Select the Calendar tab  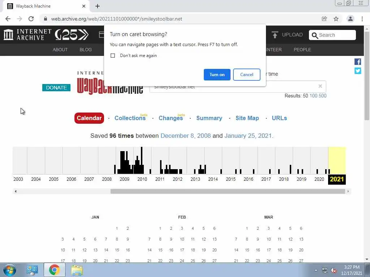[x=89, y=118]
